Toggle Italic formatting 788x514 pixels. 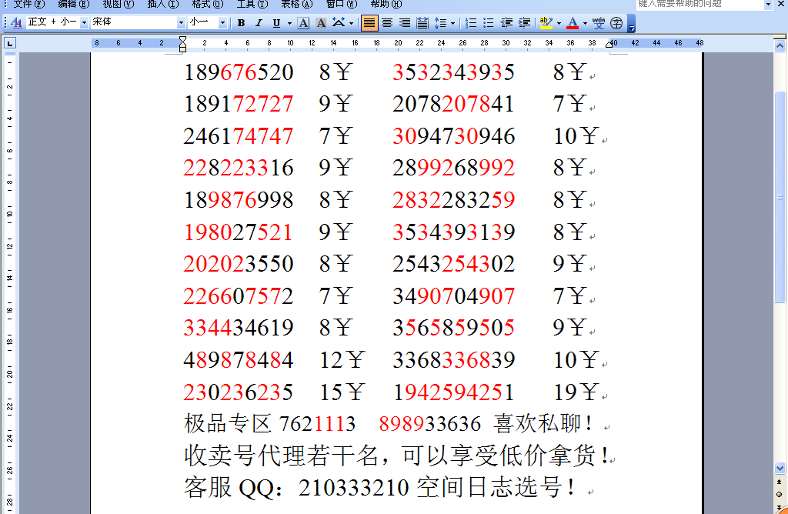pyautogui.click(x=259, y=22)
